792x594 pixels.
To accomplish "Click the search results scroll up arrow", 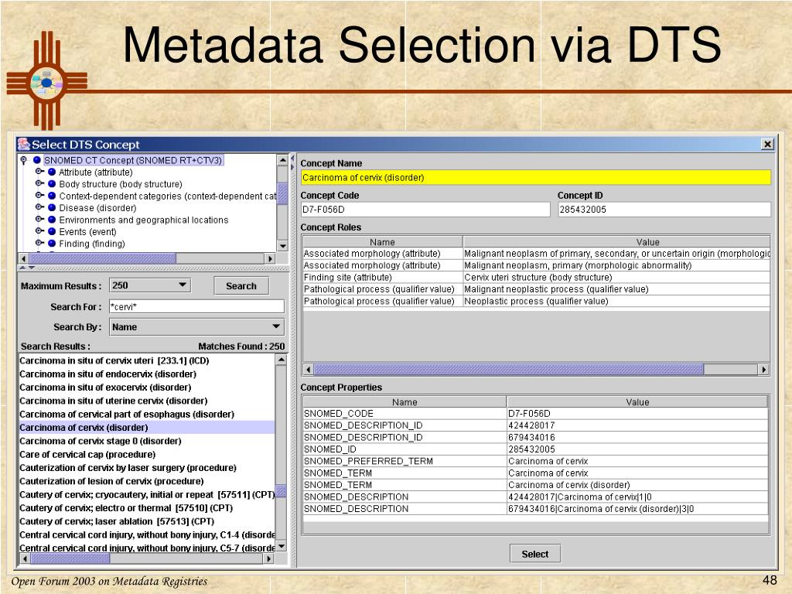I will pyautogui.click(x=281, y=360).
